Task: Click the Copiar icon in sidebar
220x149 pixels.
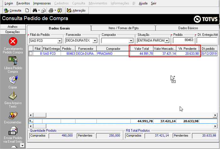Action: pos(13,80)
